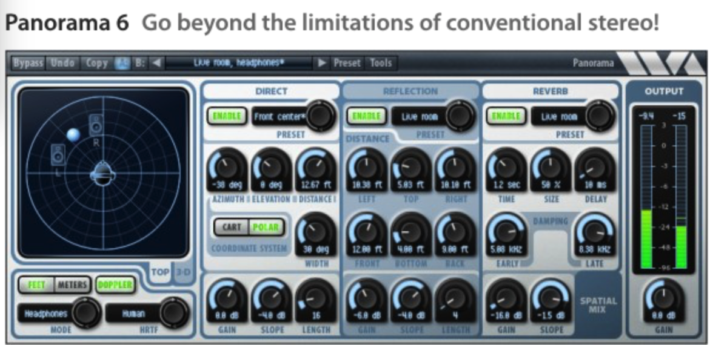This screenshot has height=345, width=713.
Task: Click the DIRECT SLOPE knob
Action: tap(272, 299)
